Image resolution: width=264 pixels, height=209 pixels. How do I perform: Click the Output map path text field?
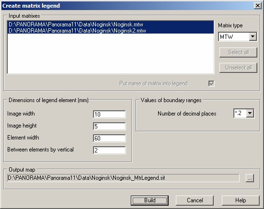[x=123, y=178]
